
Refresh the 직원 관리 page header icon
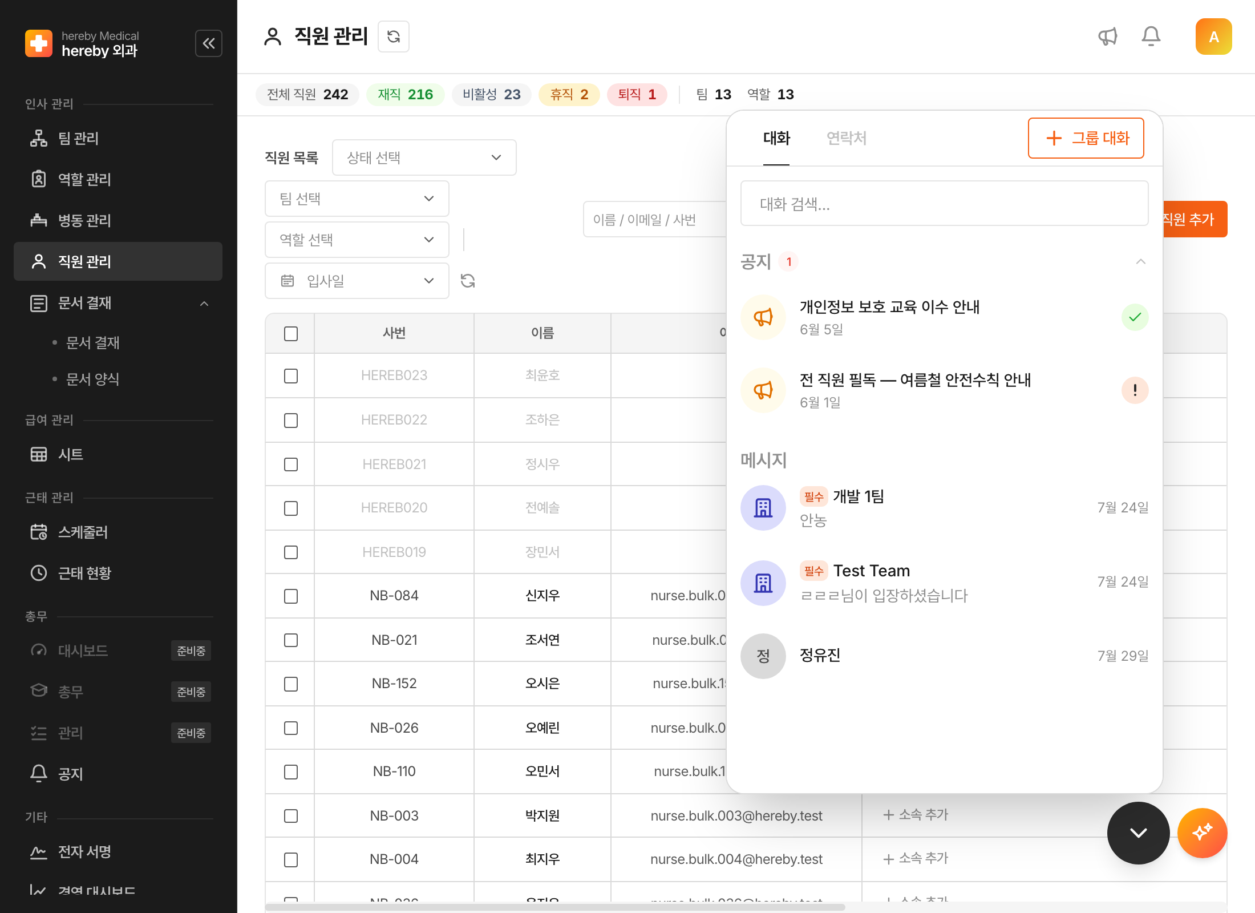(x=394, y=37)
